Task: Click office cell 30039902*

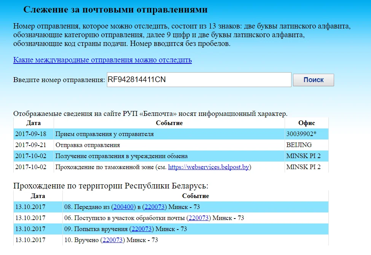Action: coord(301,134)
